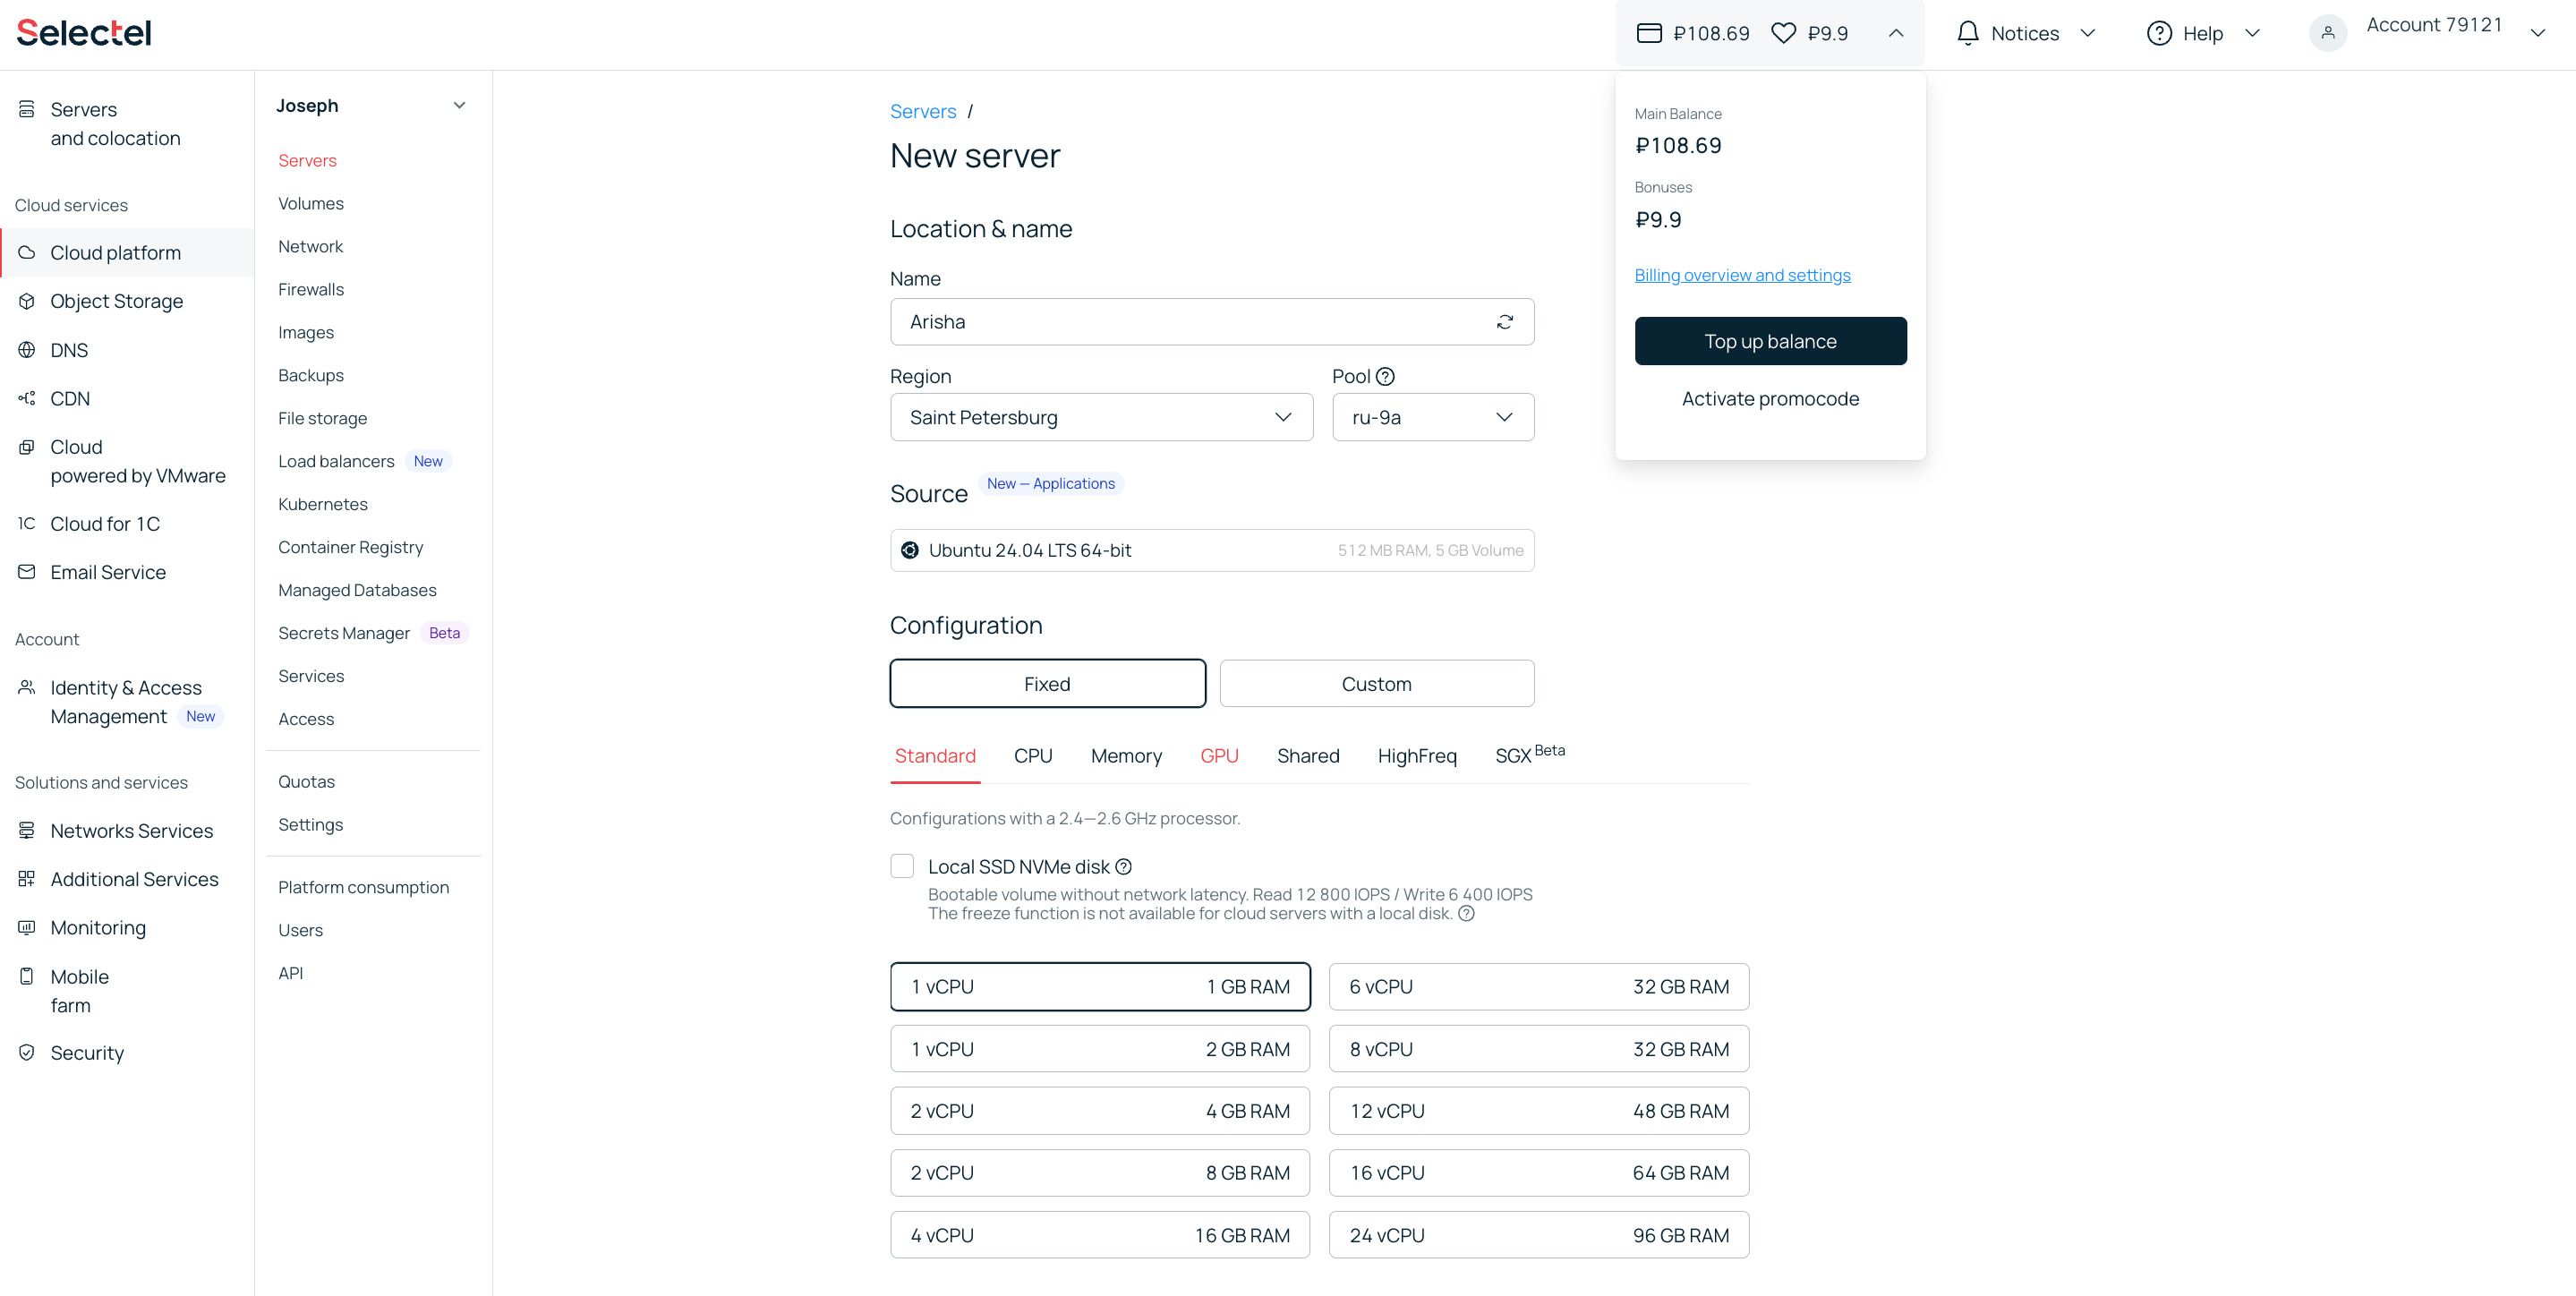The width and height of the screenshot is (2576, 1296).
Task: Open Notices via the bell icon
Action: (x=1967, y=33)
